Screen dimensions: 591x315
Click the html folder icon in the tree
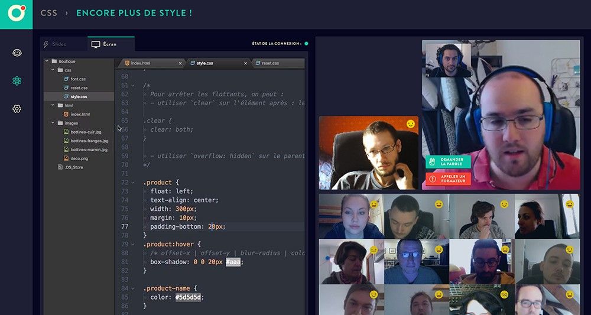coord(60,106)
